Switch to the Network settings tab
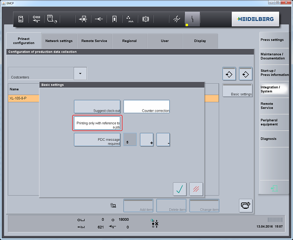293x240 pixels. click(x=59, y=41)
